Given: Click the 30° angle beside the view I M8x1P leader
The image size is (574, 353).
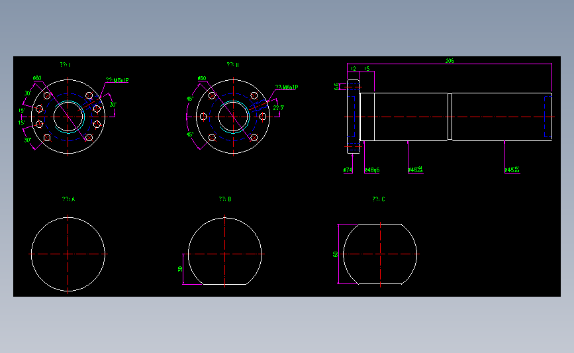Looking at the screenshot, I should [x=113, y=105].
